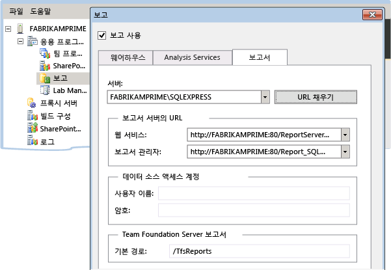The width and height of the screenshot is (391, 270).
Task: Open the 웹 서비스 URL dropdown
Action: click(345, 135)
